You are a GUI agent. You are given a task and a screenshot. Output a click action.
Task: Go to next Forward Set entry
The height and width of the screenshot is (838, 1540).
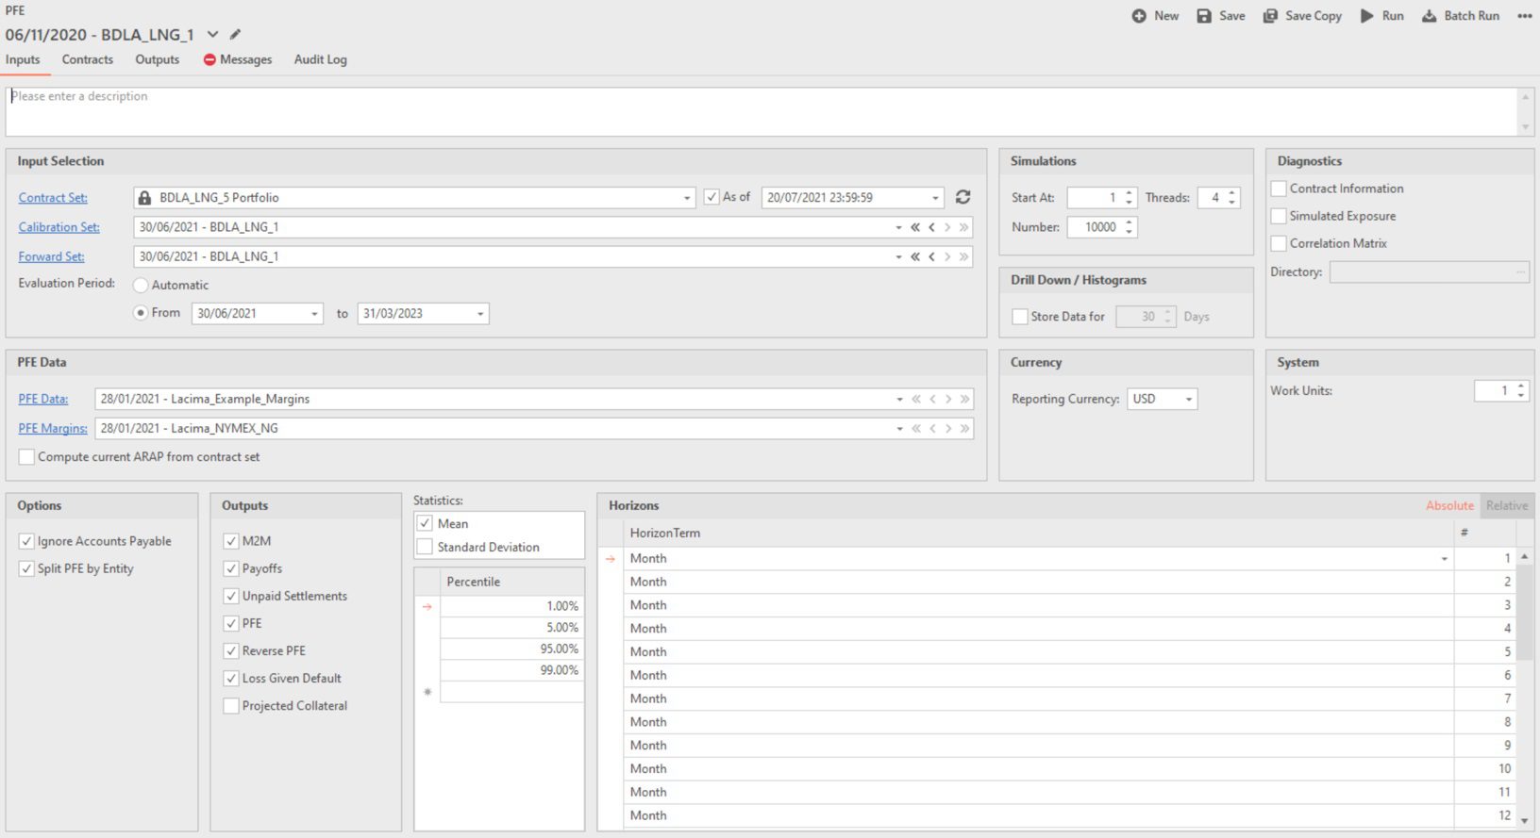pyautogui.click(x=947, y=256)
